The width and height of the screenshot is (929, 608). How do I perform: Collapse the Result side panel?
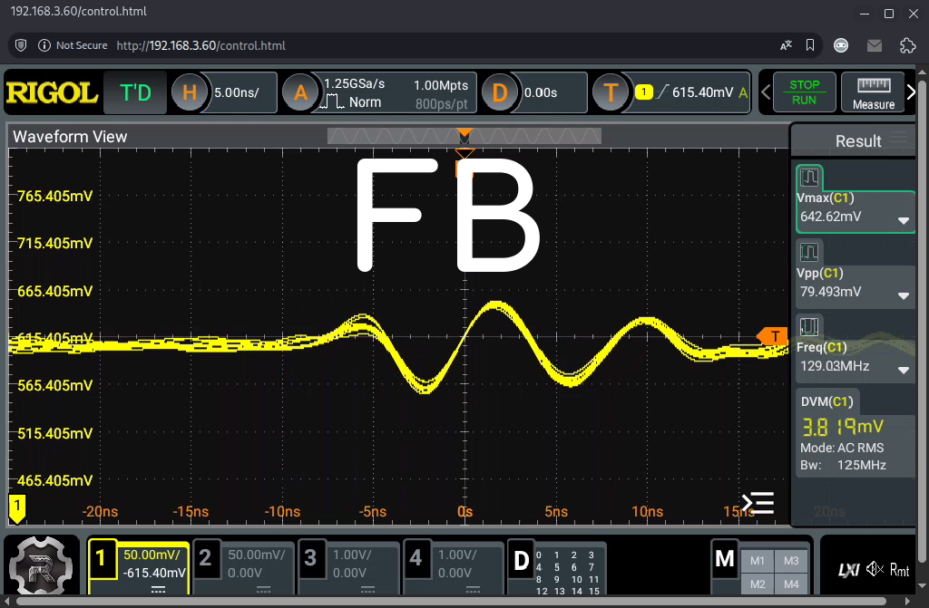tap(758, 503)
